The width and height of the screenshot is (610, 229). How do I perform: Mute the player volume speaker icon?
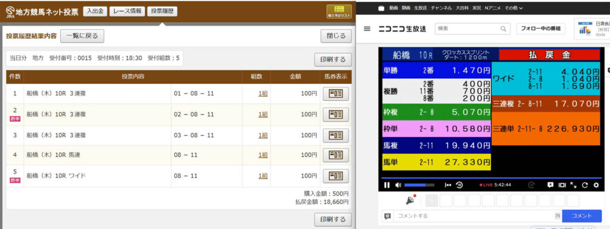pos(397,185)
